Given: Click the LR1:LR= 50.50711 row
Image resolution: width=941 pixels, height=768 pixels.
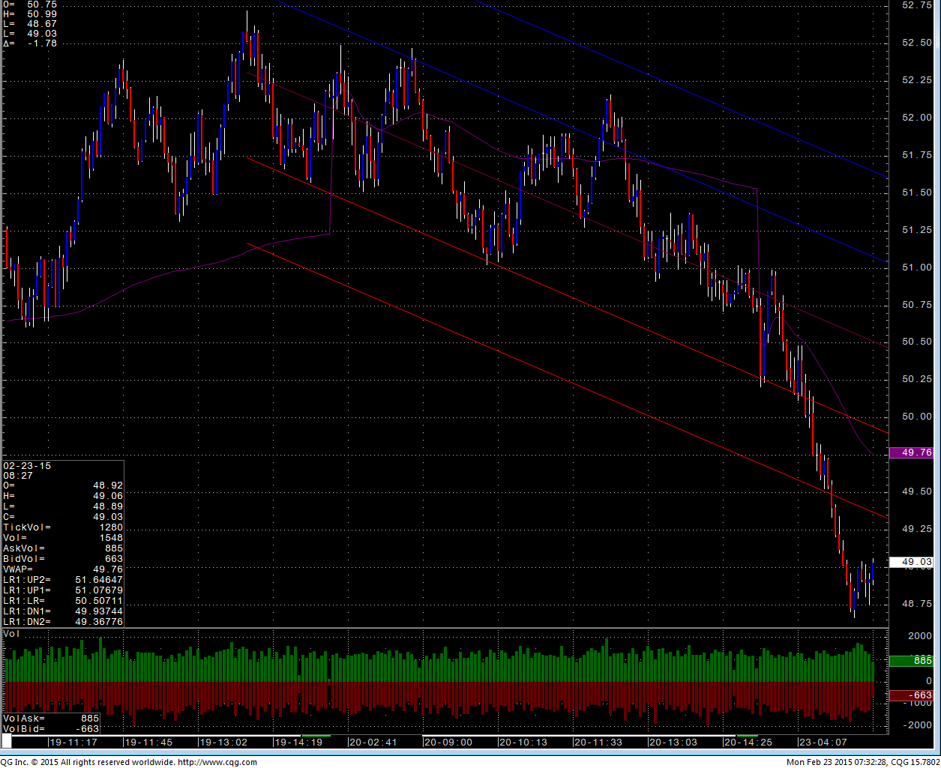Looking at the screenshot, I should pyautogui.click(x=63, y=601).
